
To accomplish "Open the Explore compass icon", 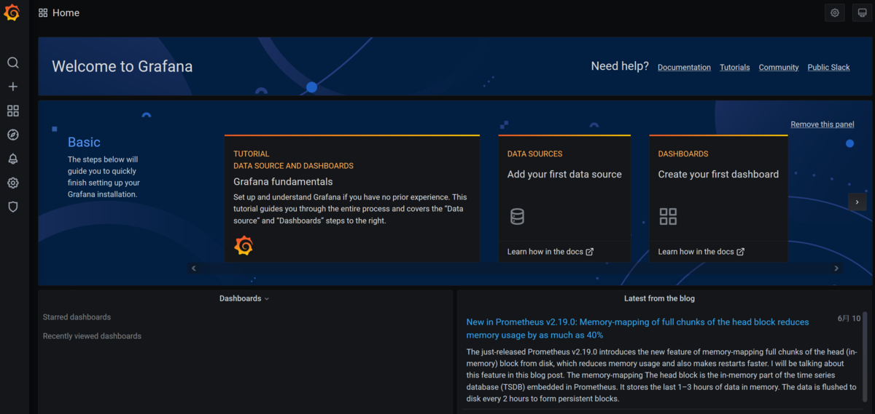I will point(13,135).
